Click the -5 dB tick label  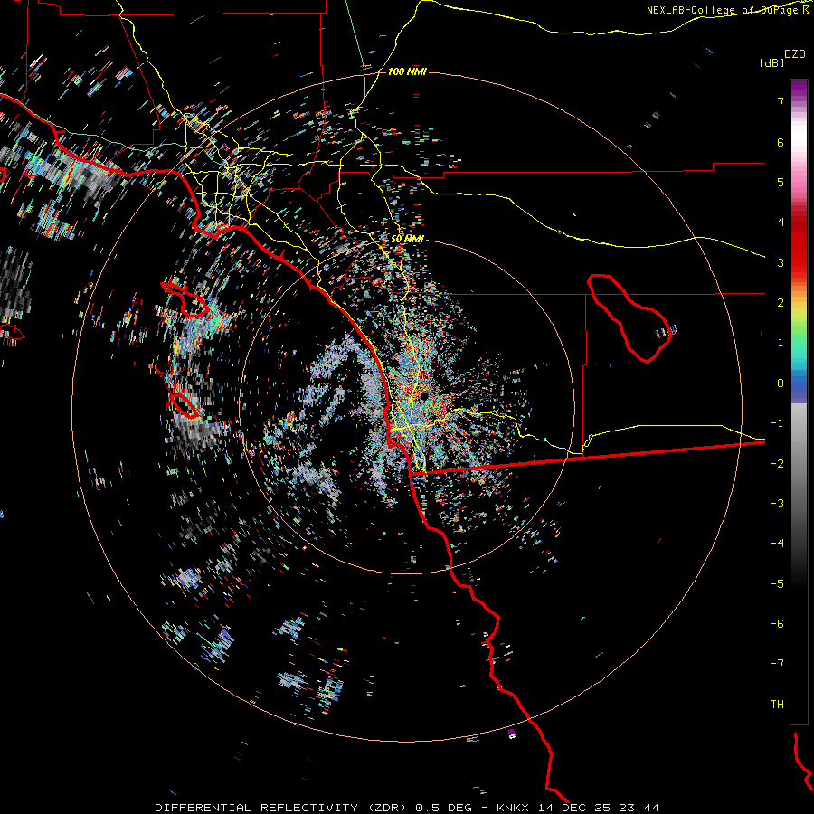point(777,584)
